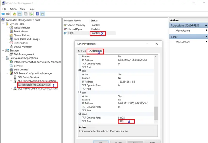Screen dimensions: 208x143
Task: Click the SQL Native Client 11.0 Configuration icon
Action: coord(15,88)
